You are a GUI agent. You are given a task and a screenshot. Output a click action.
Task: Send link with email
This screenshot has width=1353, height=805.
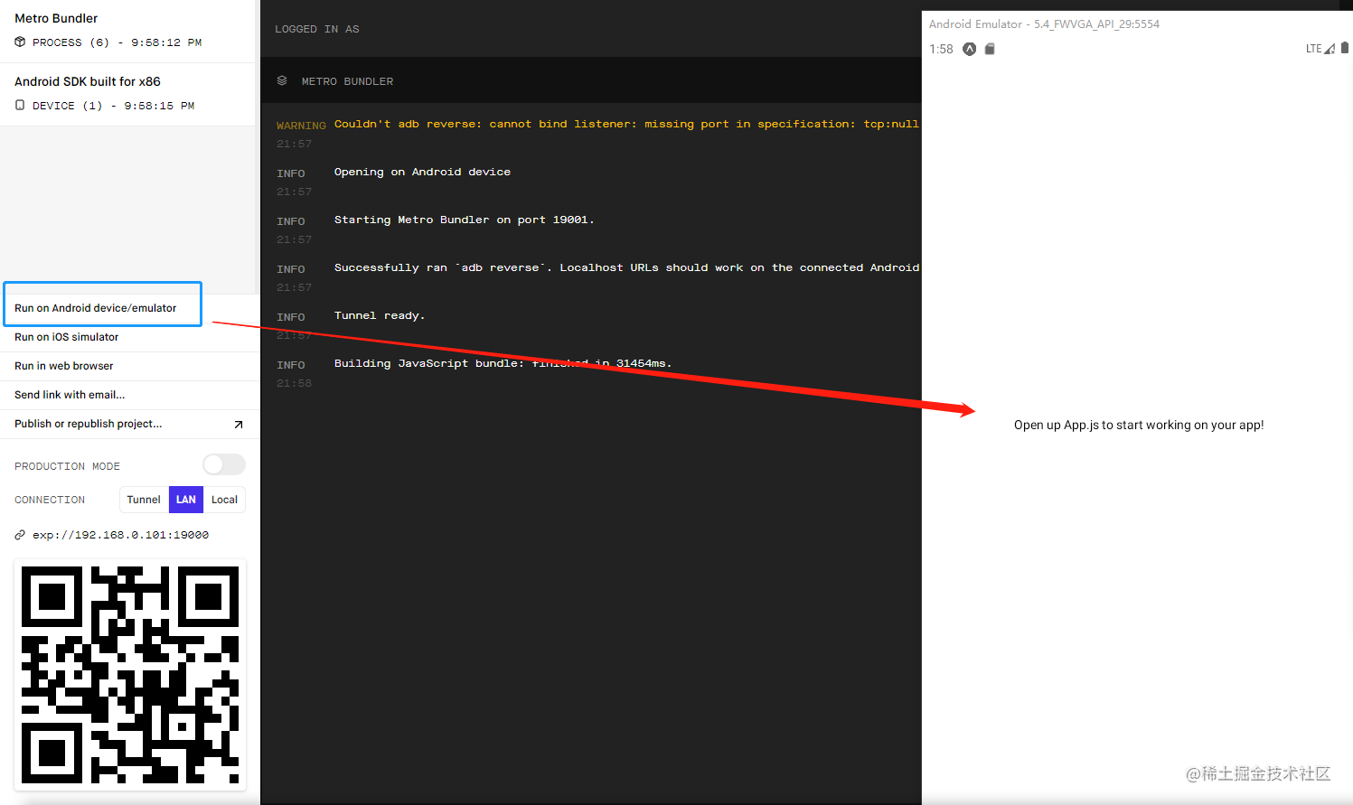[x=130, y=395]
